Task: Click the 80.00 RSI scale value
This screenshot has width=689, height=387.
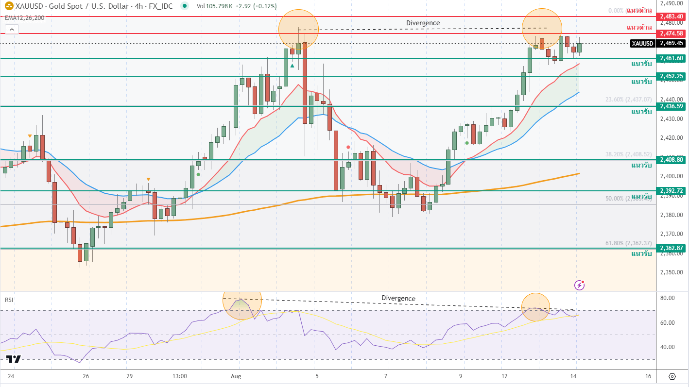Action: tap(667, 298)
